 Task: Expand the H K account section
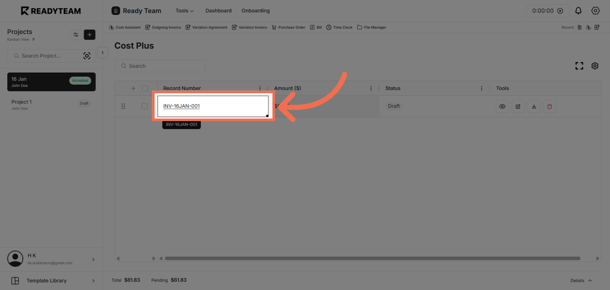tap(93, 259)
